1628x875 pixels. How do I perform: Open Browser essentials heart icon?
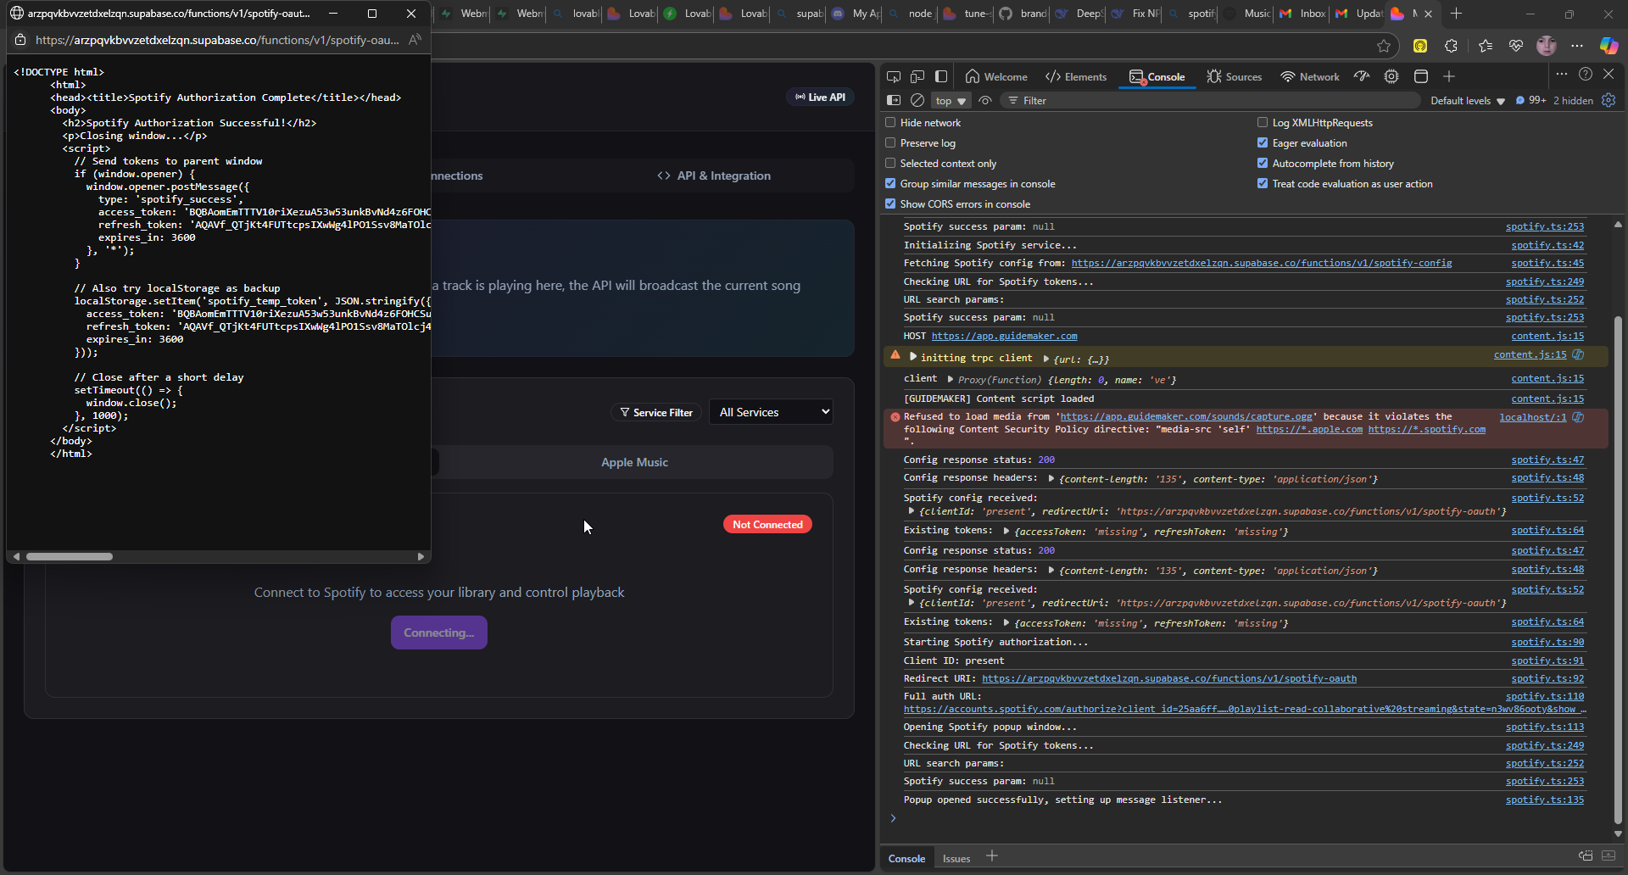pos(1515,46)
